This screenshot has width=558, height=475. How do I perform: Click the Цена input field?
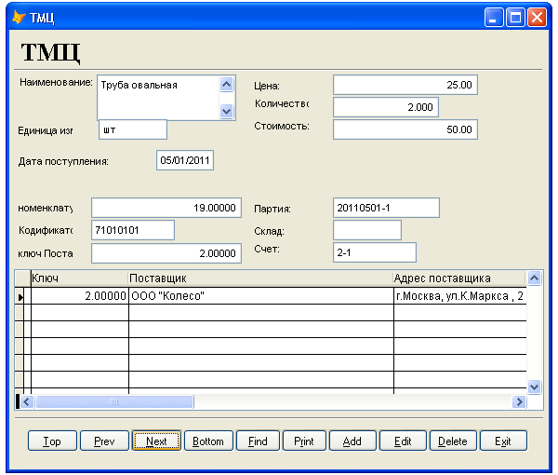pos(405,85)
